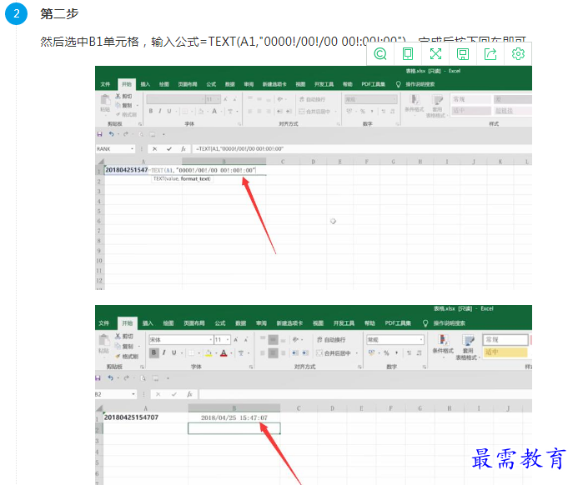Click the enter checkmark in first Excel formula bar

168,149
